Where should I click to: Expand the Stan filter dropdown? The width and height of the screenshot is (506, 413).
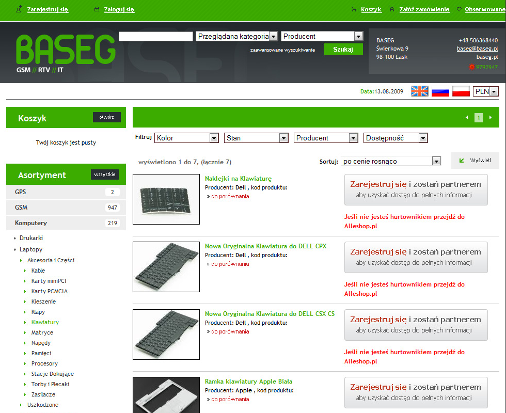(x=256, y=138)
